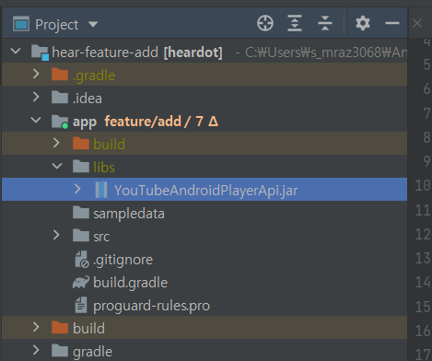This screenshot has height=361, width=432.
Task: Click line number 16 in gutter
Action: pyautogui.click(x=423, y=331)
